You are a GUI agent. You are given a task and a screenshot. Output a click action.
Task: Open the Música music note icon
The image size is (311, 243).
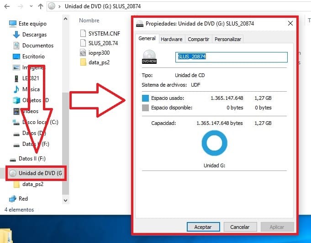pyautogui.click(x=16, y=89)
